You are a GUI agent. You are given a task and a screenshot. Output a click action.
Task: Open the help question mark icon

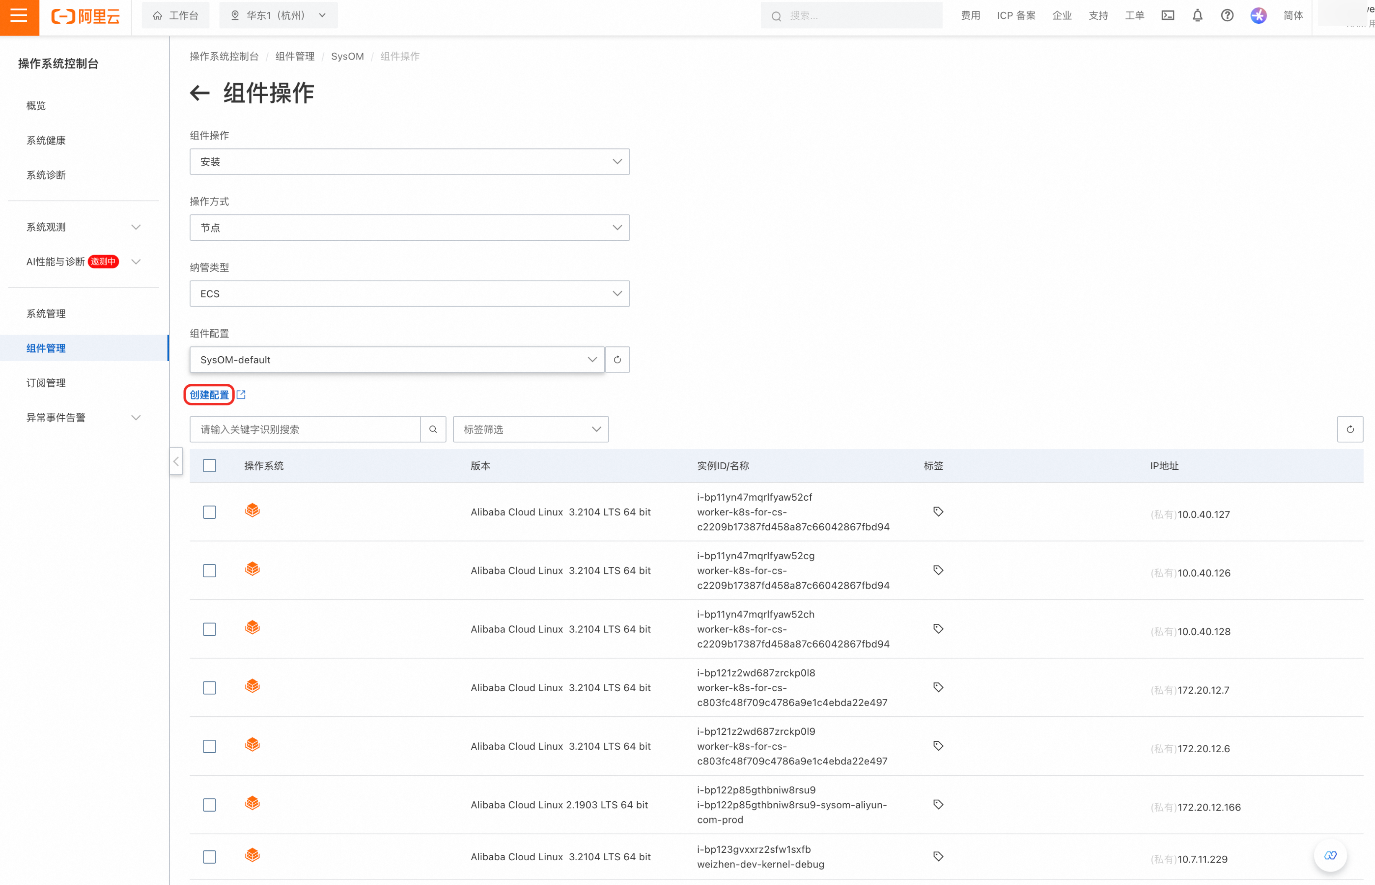[1227, 15]
